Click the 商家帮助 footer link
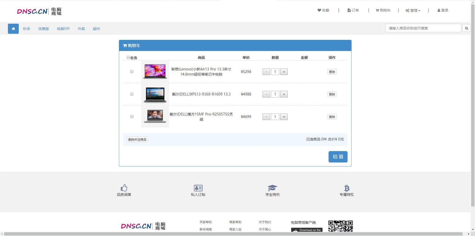This screenshot has width=475, height=236. point(235,222)
